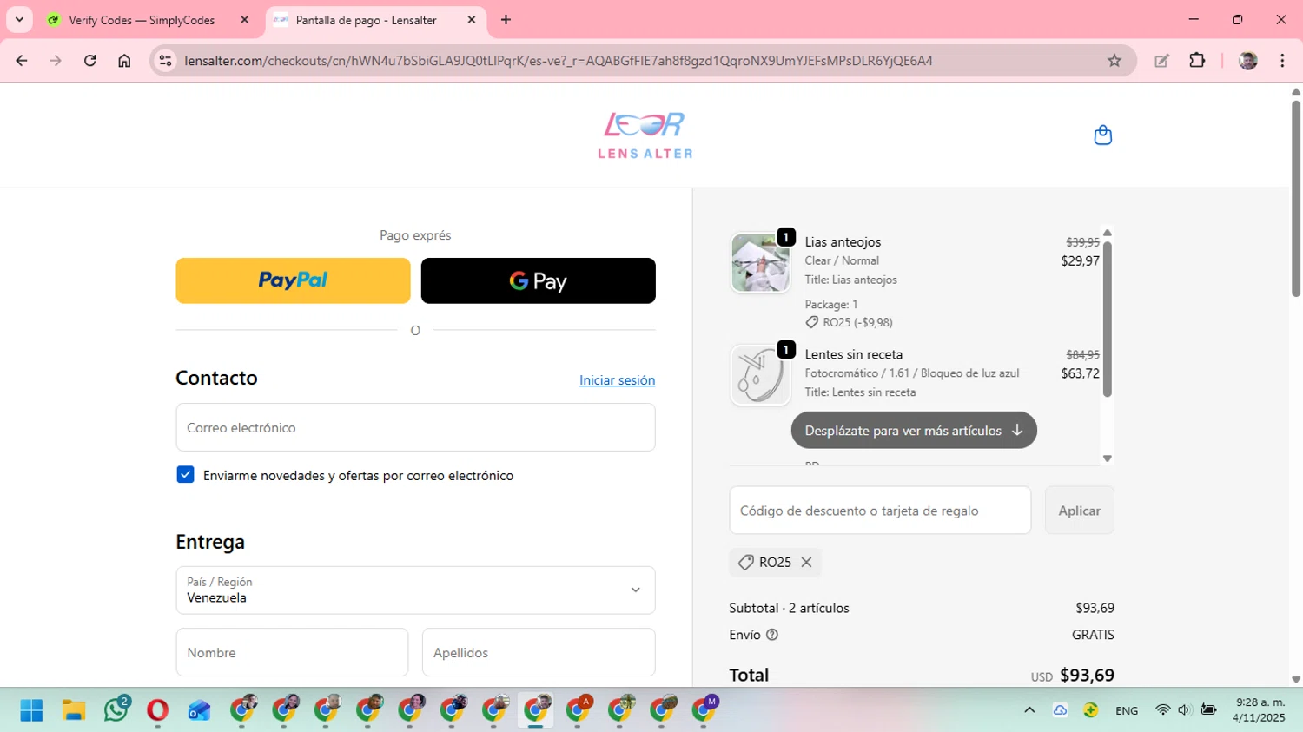Screen dimensions: 1303x732
Task: View site information icon in address bar
Action: pos(165,61)
